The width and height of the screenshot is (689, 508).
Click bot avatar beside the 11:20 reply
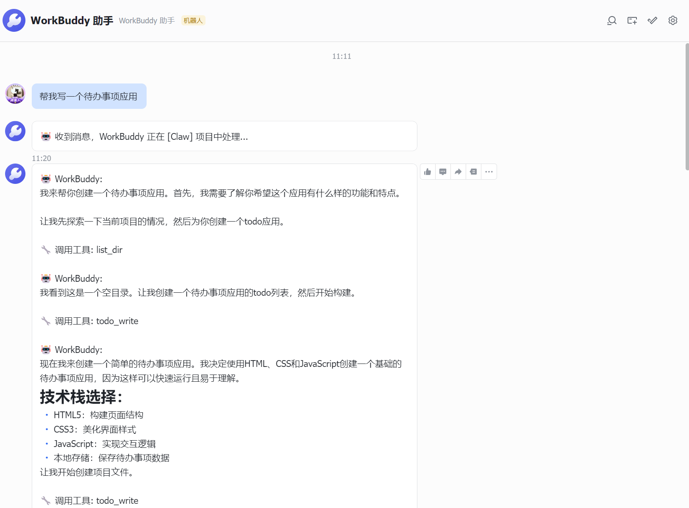tap(15, 174)
